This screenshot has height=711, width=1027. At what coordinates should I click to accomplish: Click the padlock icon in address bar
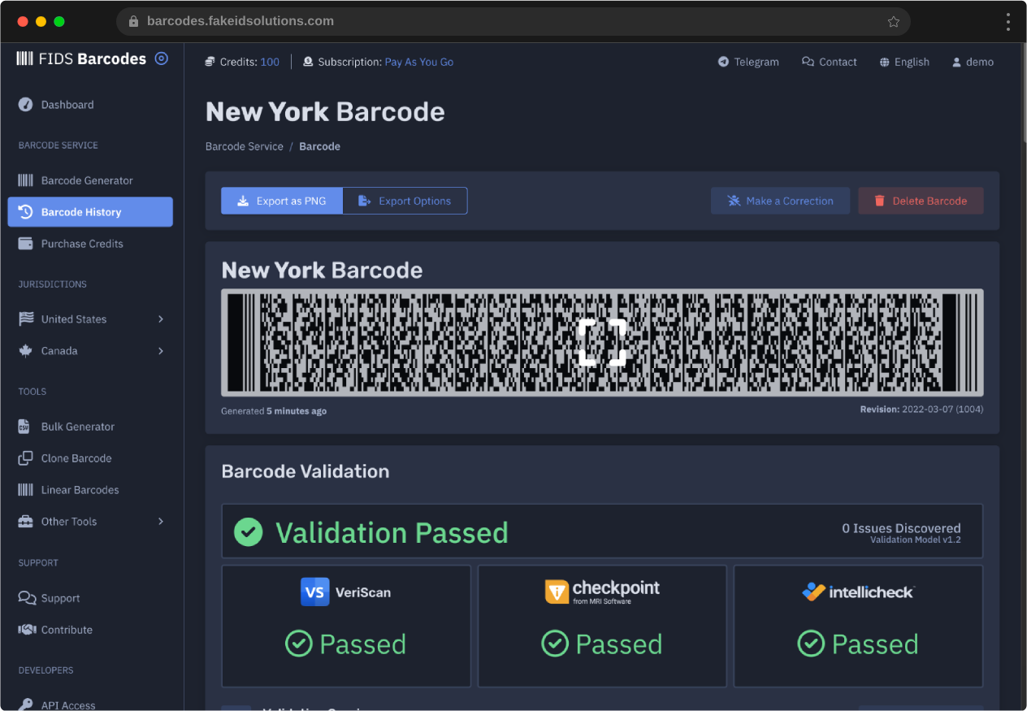coord(134,22)
